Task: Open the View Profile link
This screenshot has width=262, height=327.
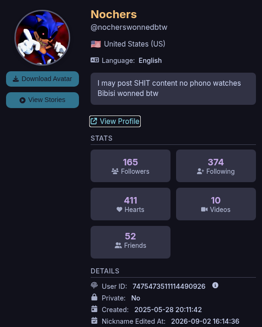Action: coord(115,121)
